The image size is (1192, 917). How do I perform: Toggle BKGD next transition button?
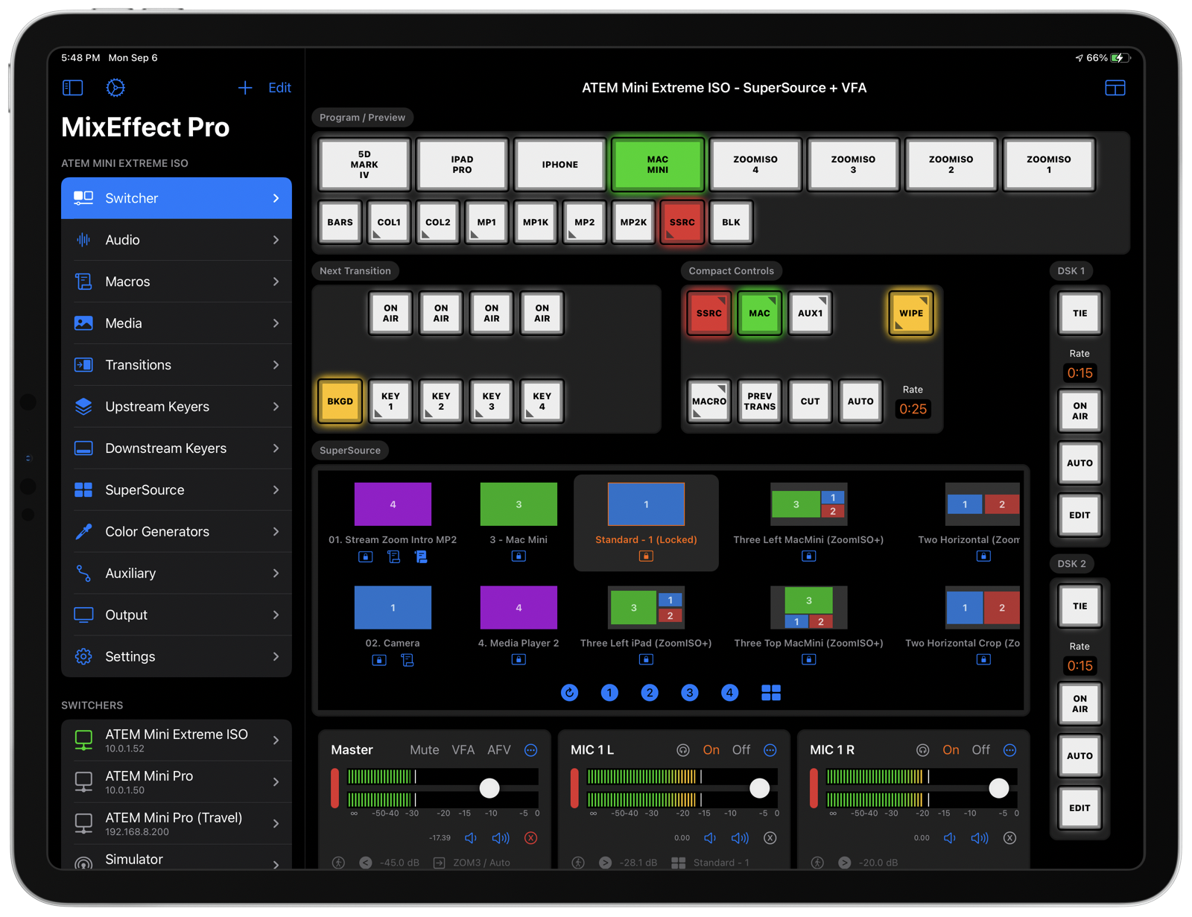click(340, 402)
